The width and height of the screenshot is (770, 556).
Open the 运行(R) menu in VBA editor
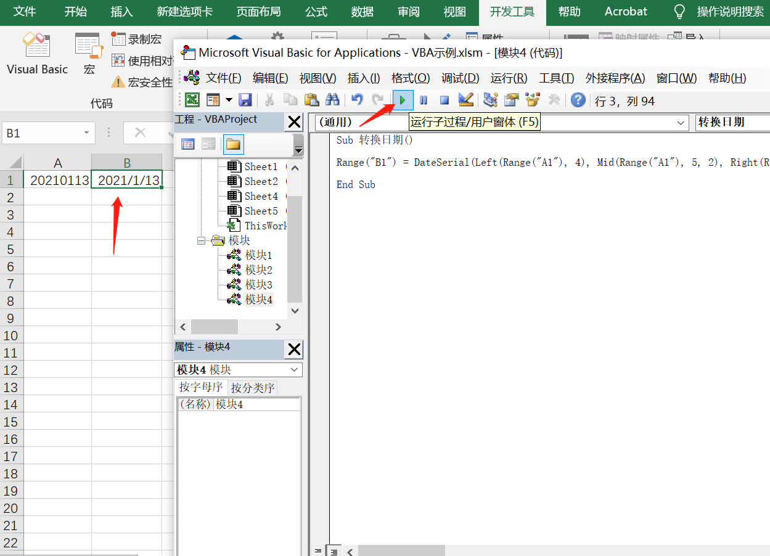click(509, 78)
